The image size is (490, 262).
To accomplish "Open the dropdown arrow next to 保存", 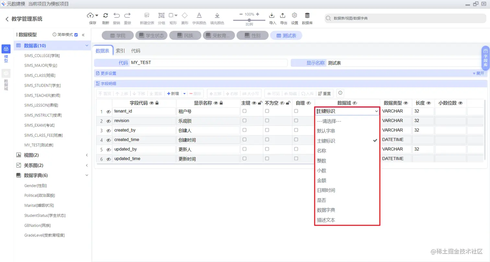I will [97, 15].
